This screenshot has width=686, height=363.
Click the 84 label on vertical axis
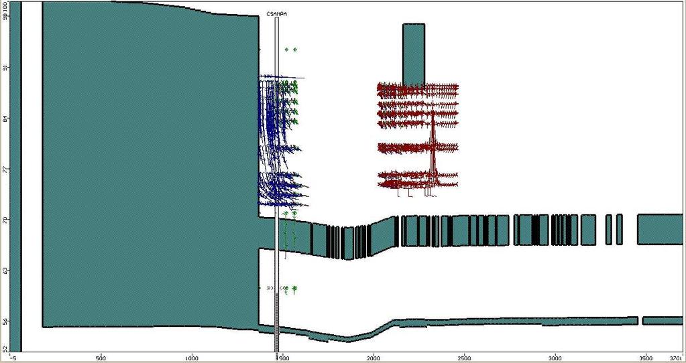[5, 119]
